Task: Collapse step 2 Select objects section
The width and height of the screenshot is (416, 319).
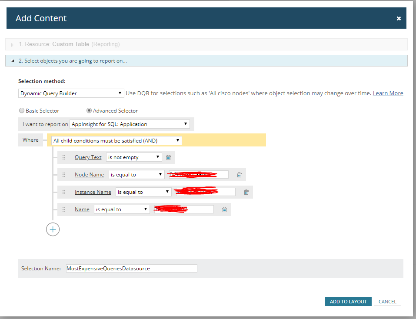Action: [x=206, y=61]
